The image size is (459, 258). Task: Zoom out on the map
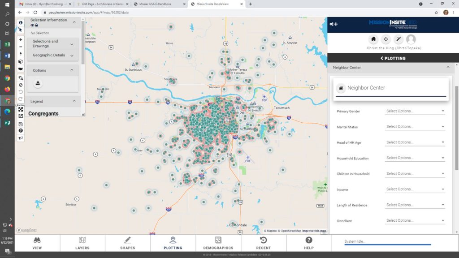[x=21, y=47]
